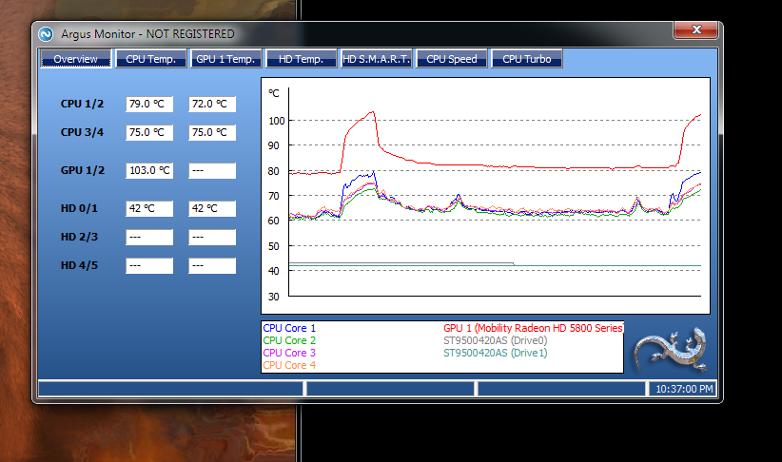Click the second 75.0 °C field beside CPU 3/4

[212, 132]
